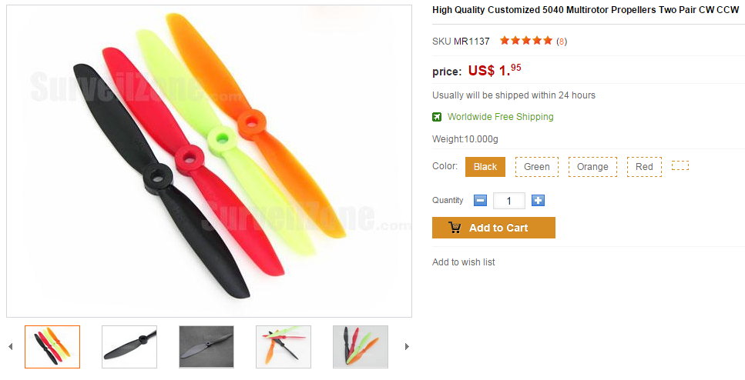View the single black propeller thumbnail
Image resolution: width=745 pixels, height=380 pixels.
pyautogui.click(x=129, y=347)
